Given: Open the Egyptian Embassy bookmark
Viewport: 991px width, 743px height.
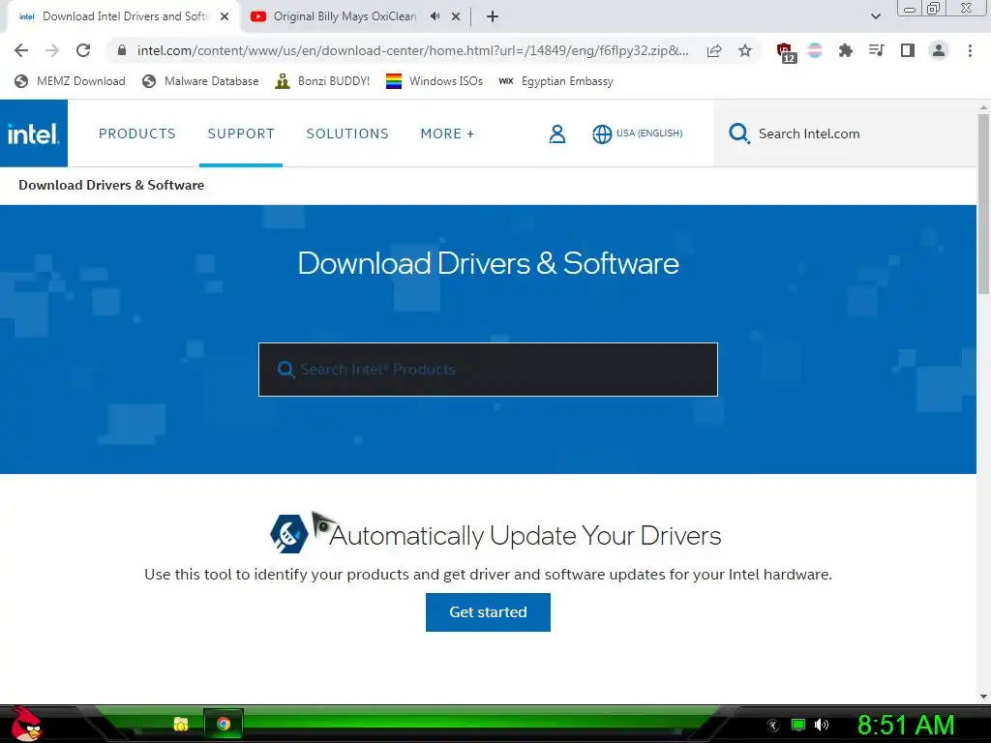Looking at the screenshot, I should tap(556, 81).
